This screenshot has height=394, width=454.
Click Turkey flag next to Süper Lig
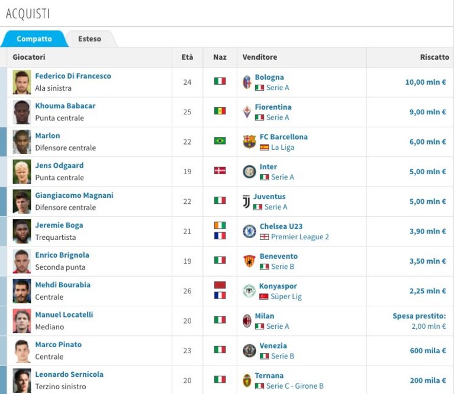coord(263,297)
